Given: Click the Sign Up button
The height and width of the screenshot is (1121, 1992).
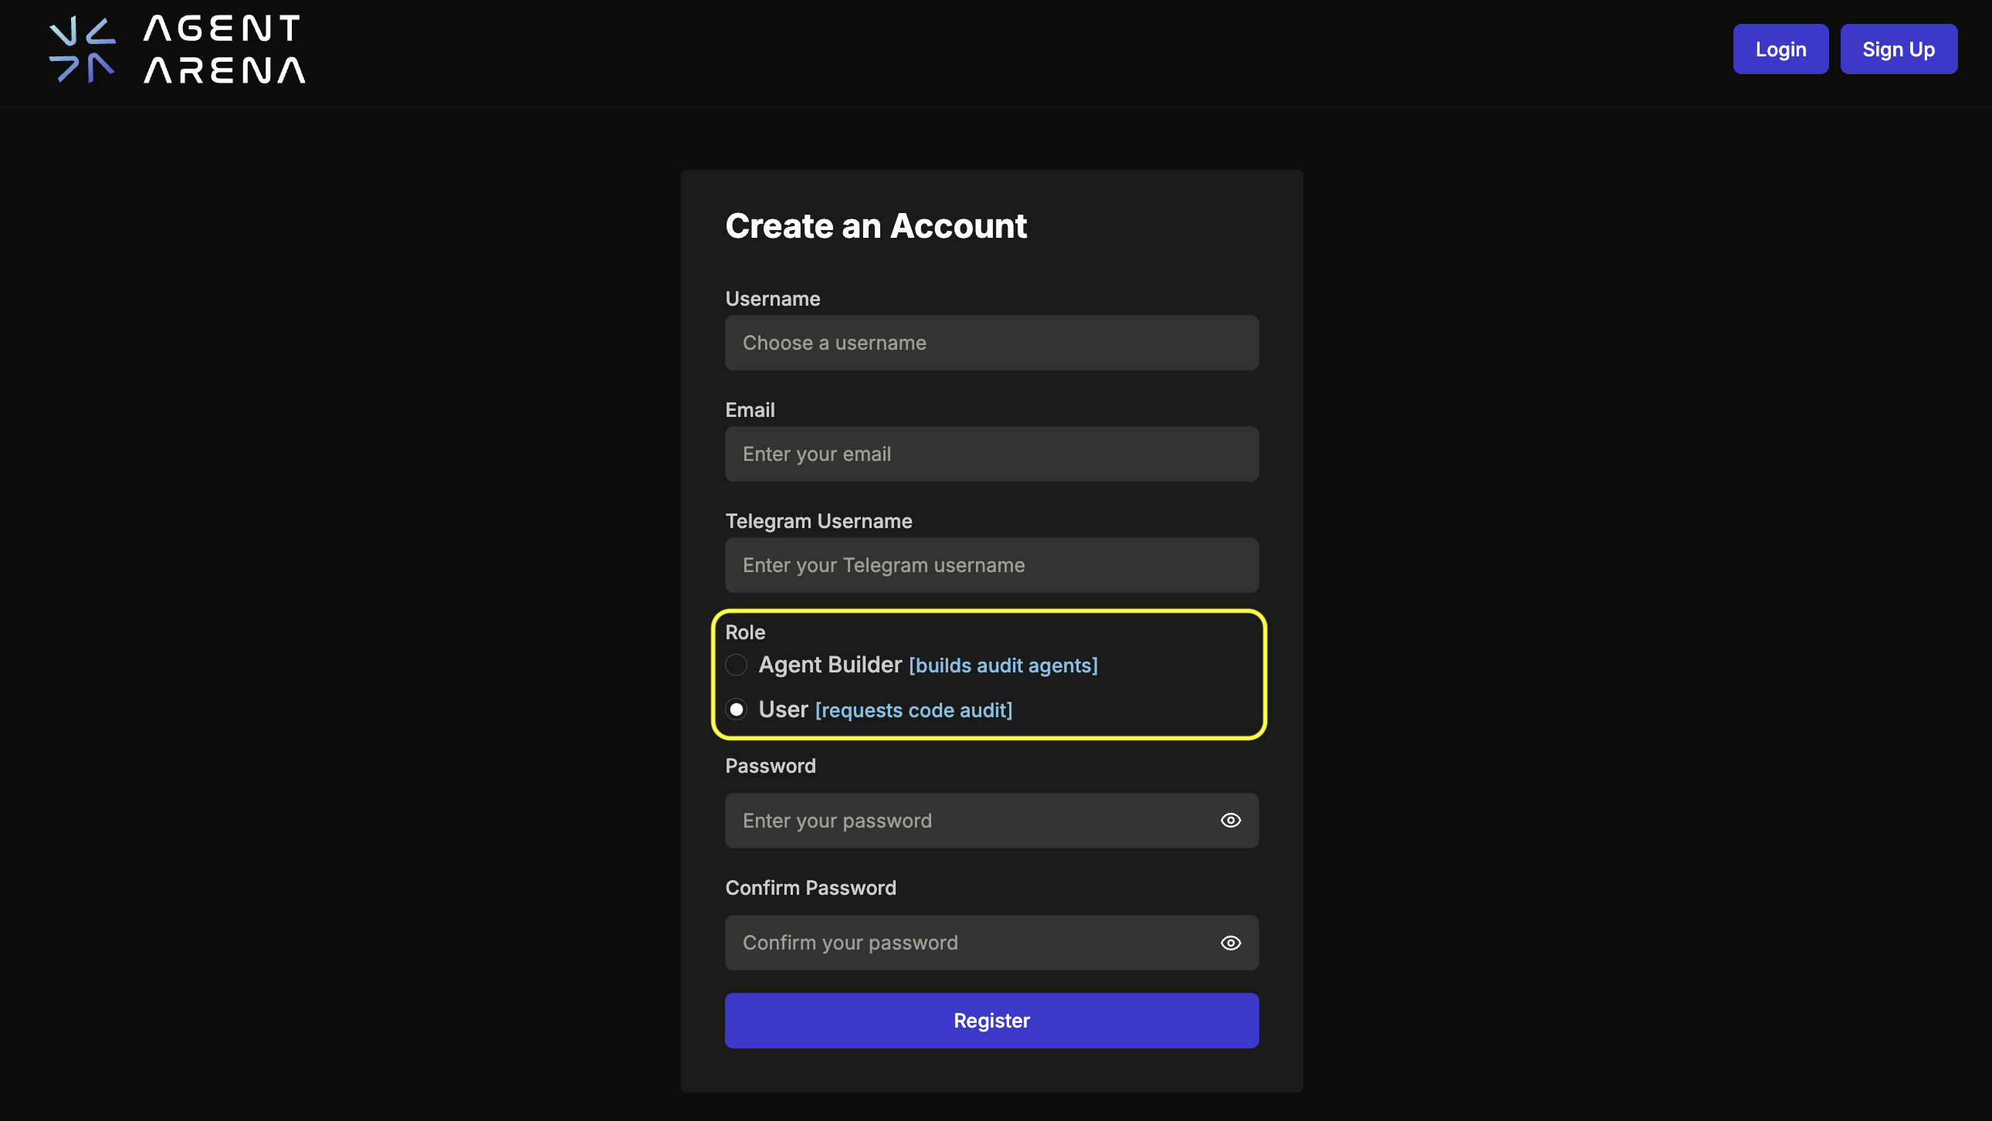Looking at the screenshot, I should 1899,49.
